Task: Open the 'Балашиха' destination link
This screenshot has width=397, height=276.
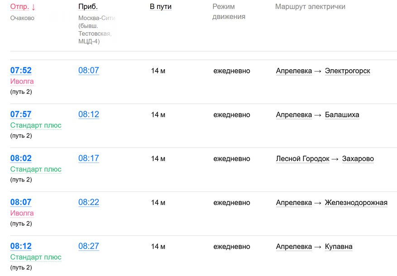Action: (x=342, y=115)
